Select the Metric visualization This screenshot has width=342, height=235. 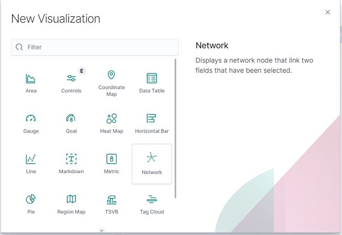[111, 164]
